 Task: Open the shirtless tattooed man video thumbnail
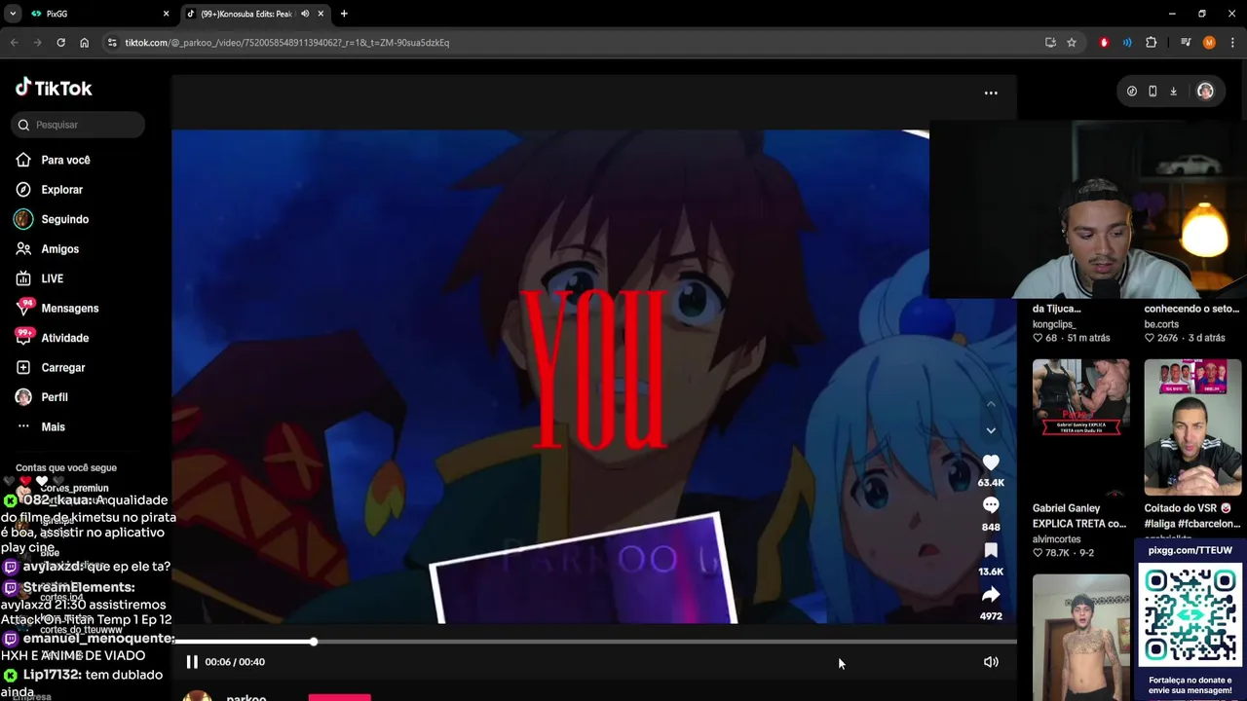(1081, 638)
